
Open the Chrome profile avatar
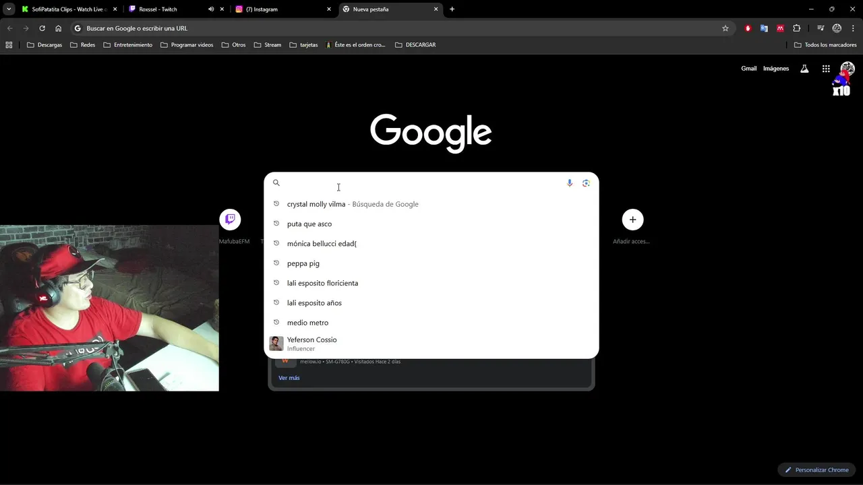[x=837, y=28]
